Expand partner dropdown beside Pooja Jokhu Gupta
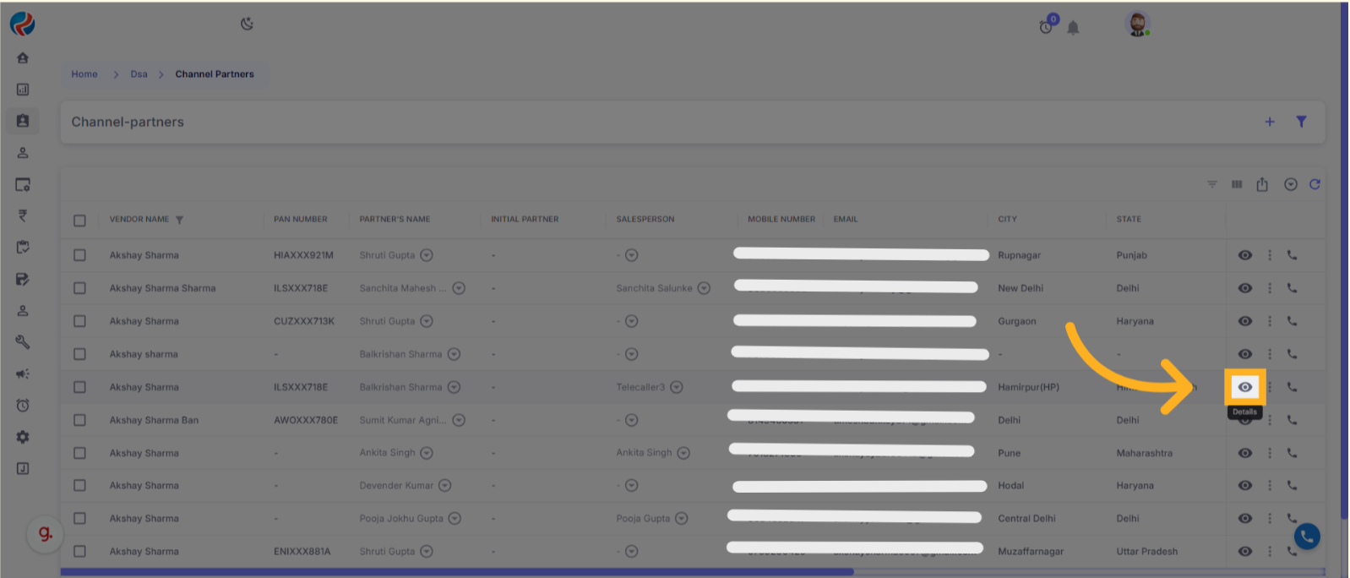Screen dimensions: 1350x578 click(455, 518)
